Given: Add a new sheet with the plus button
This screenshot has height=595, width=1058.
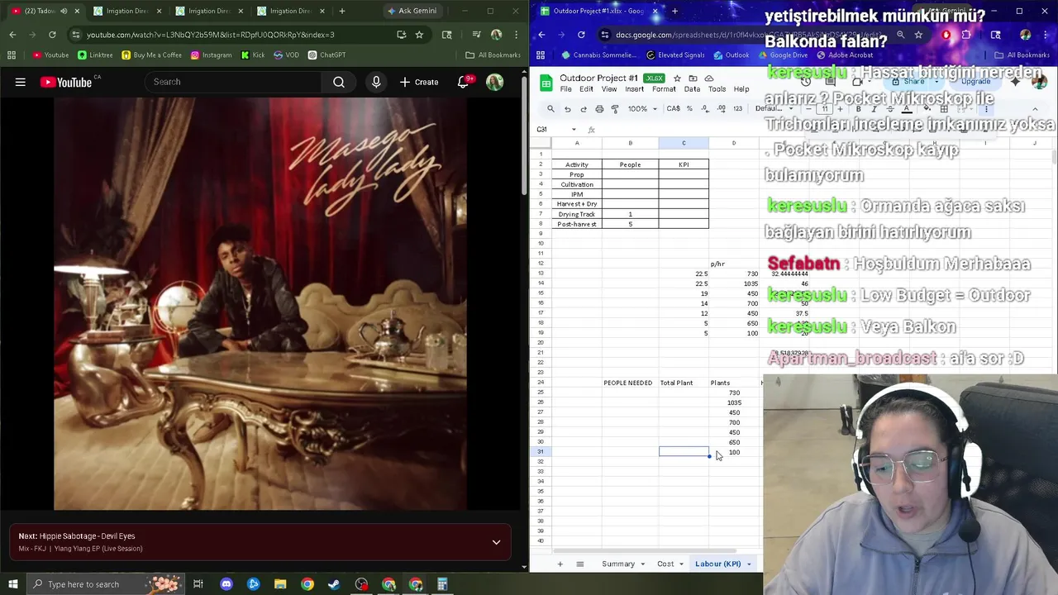Looking at the screenshot, I should (x=560, y=564).
